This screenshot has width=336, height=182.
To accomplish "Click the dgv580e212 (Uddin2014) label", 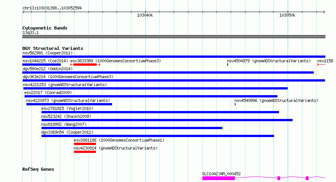I will click(x=48, y=69).
